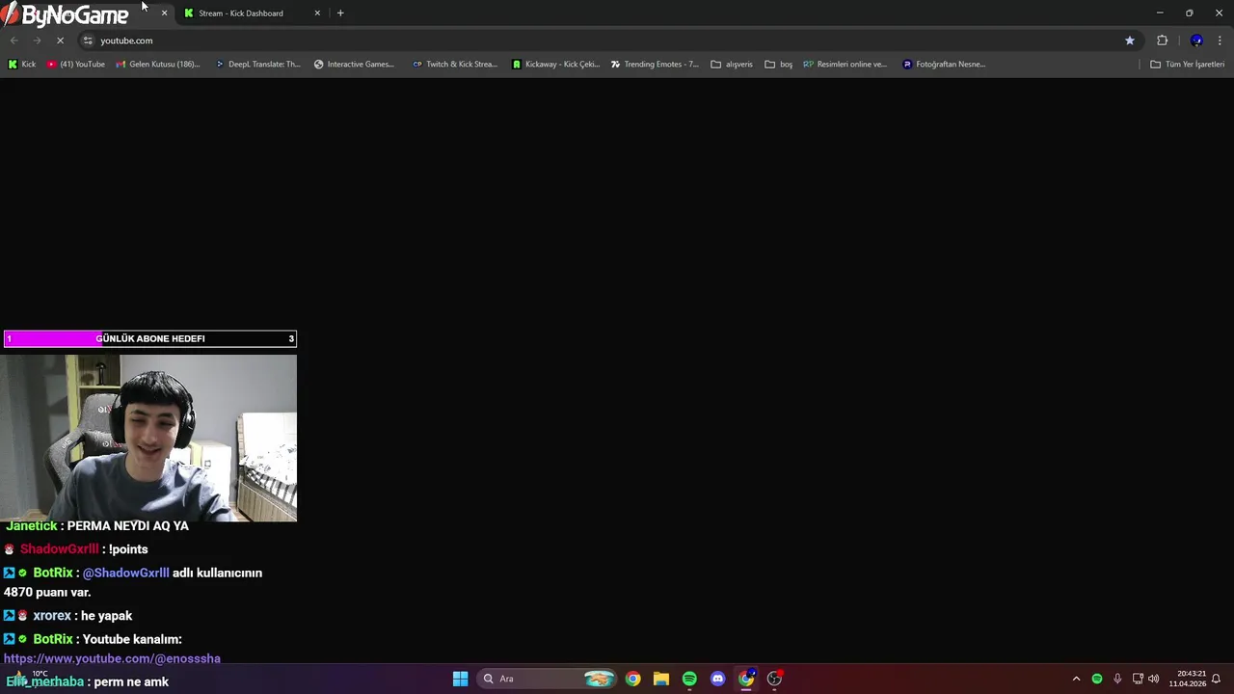
Task: Open the youtube.com/@enosssha chat link
Action: (x=112, y=658)
